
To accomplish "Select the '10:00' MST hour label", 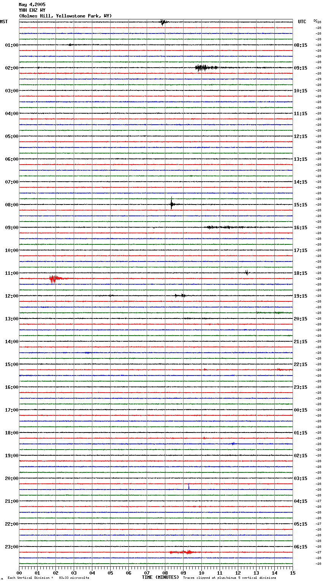I will [x=11, y=250].
